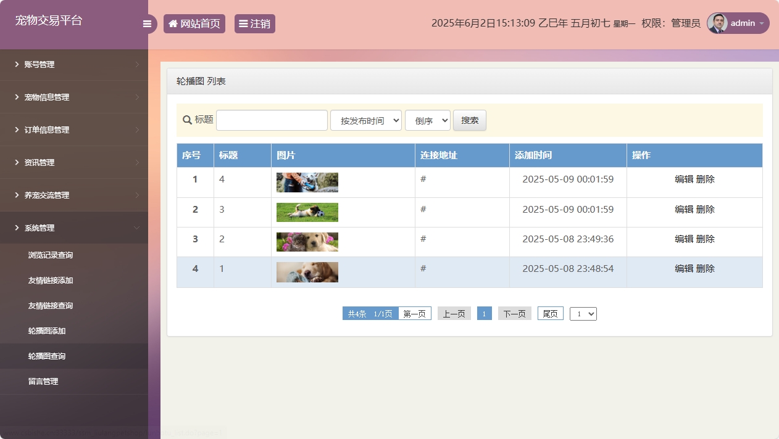Click 删除 for row number 4

tap(706, 269)
